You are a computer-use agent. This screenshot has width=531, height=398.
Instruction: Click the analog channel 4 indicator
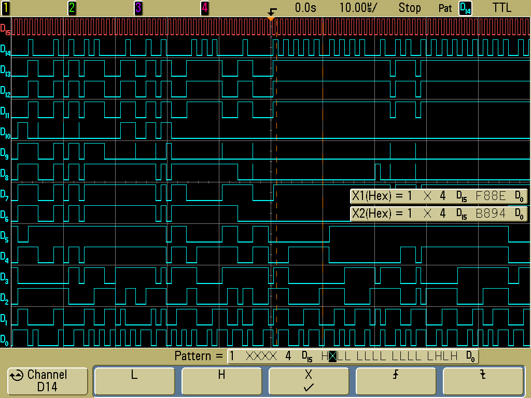pos(205,8)
